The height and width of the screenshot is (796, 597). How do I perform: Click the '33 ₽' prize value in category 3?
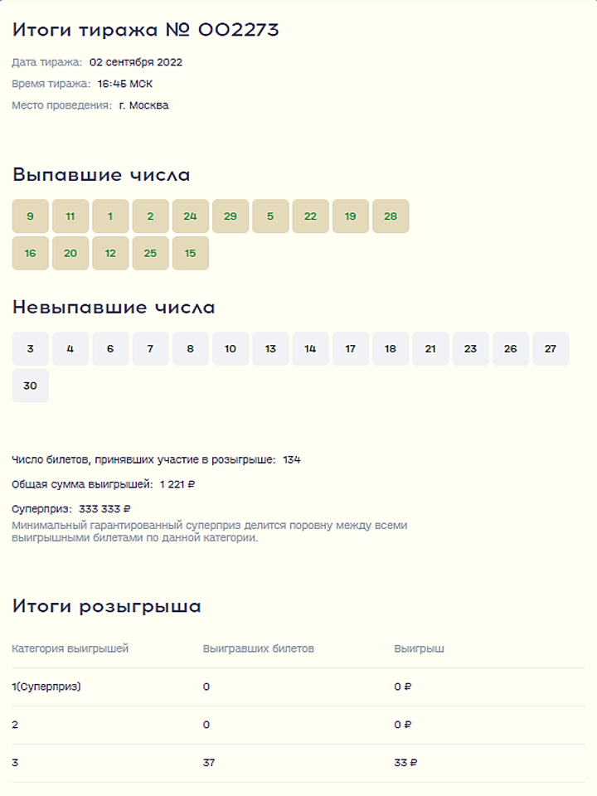(x=405, y=763)
